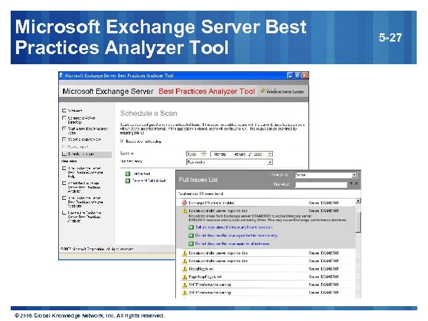Click green arrow beside this instance only link
This screenshot has height=321, width=428.
191,235
